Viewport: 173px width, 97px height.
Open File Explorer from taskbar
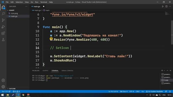pos(8,95)
